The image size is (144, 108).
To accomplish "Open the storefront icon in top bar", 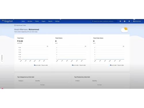I will 120,21.
